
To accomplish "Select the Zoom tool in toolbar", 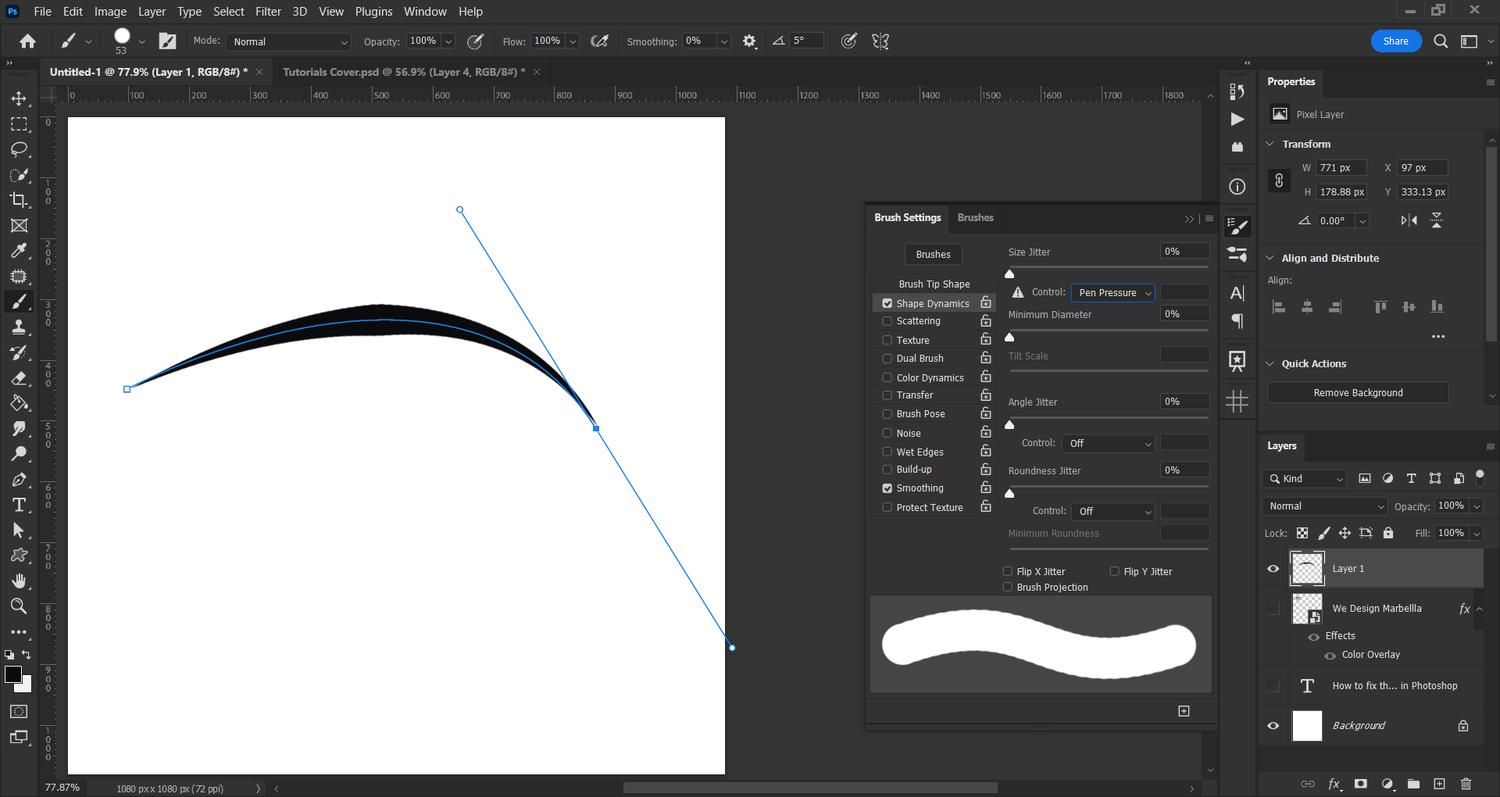I will click(19, 606).
